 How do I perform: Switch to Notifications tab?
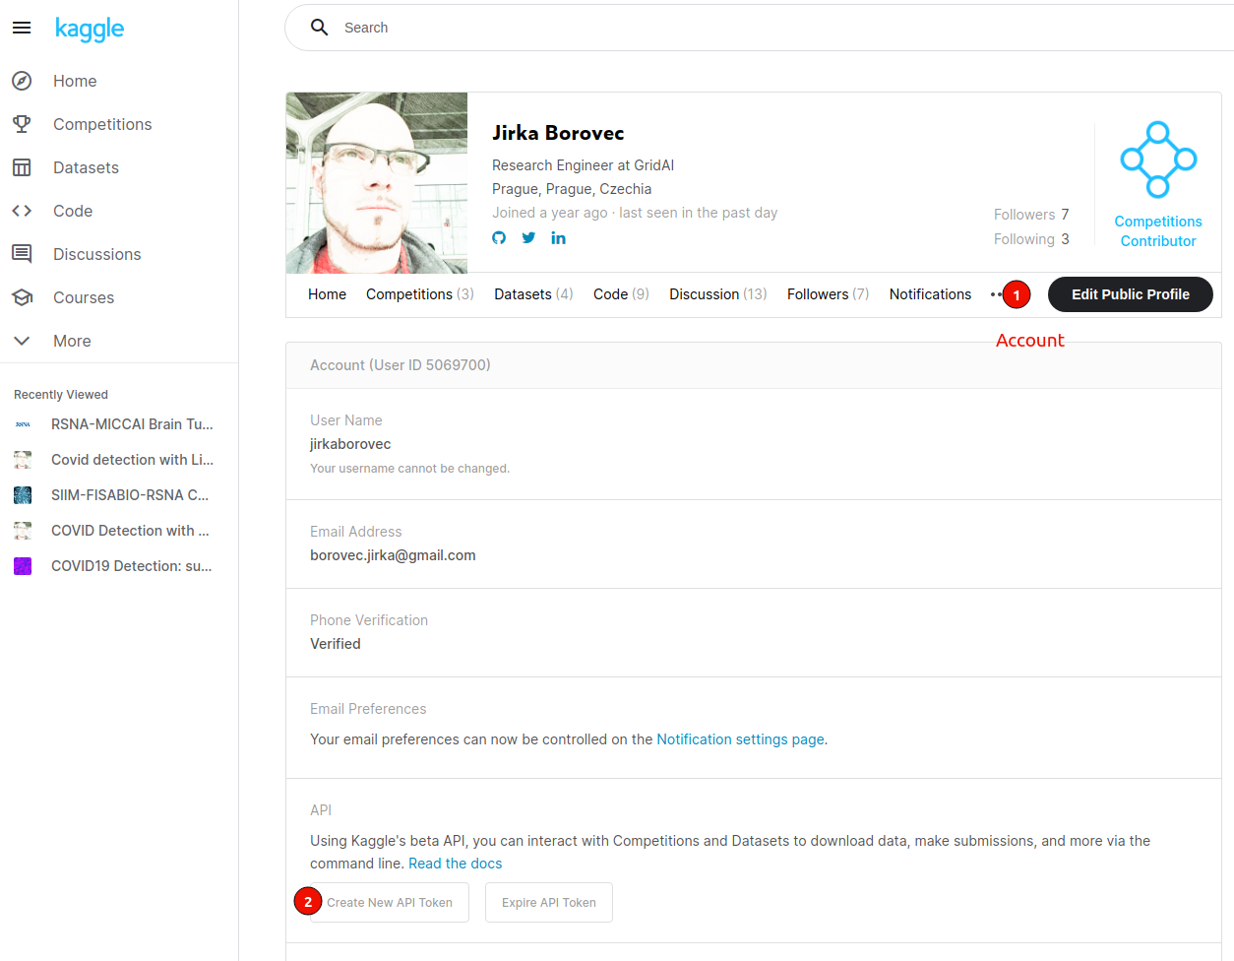click(x=930, y=294)
